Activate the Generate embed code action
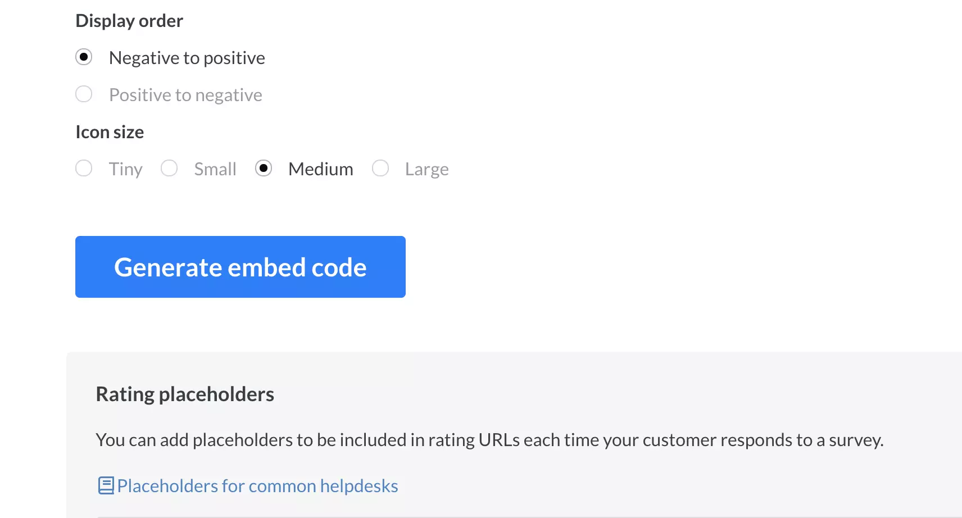This screenshot has height=518, width=962. click(240, 267)
